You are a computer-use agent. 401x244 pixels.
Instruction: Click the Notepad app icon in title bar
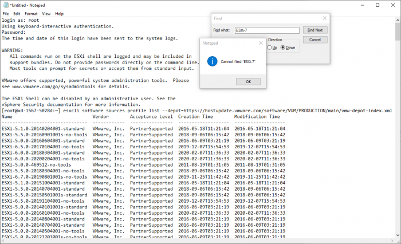(x=6, y=5)
